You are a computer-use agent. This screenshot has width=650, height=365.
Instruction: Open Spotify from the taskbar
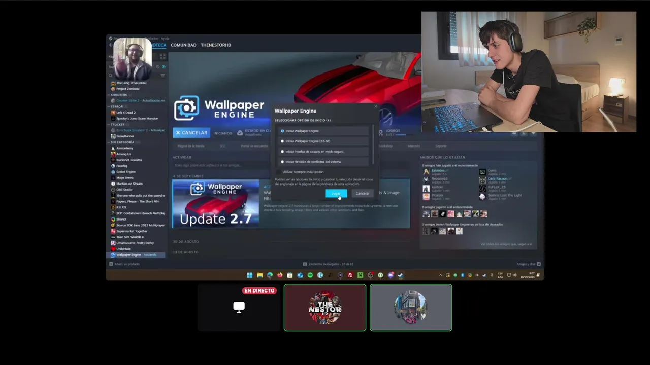(x=310, y=275)
